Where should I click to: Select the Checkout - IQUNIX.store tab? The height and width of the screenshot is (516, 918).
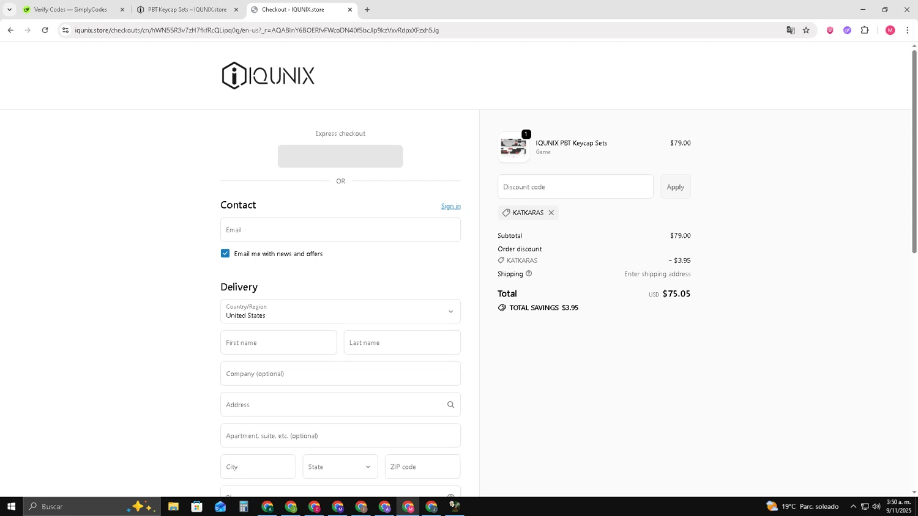point(293,10)
